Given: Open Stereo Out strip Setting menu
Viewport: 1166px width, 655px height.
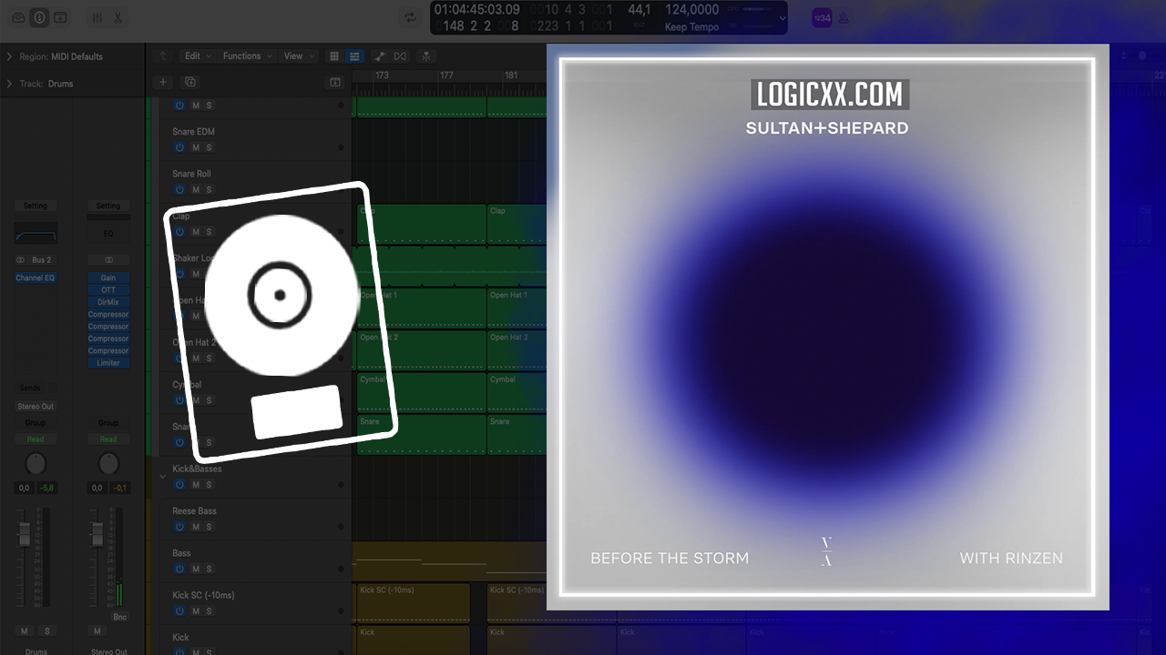Looking at the screenshot, I should (108, 206).
